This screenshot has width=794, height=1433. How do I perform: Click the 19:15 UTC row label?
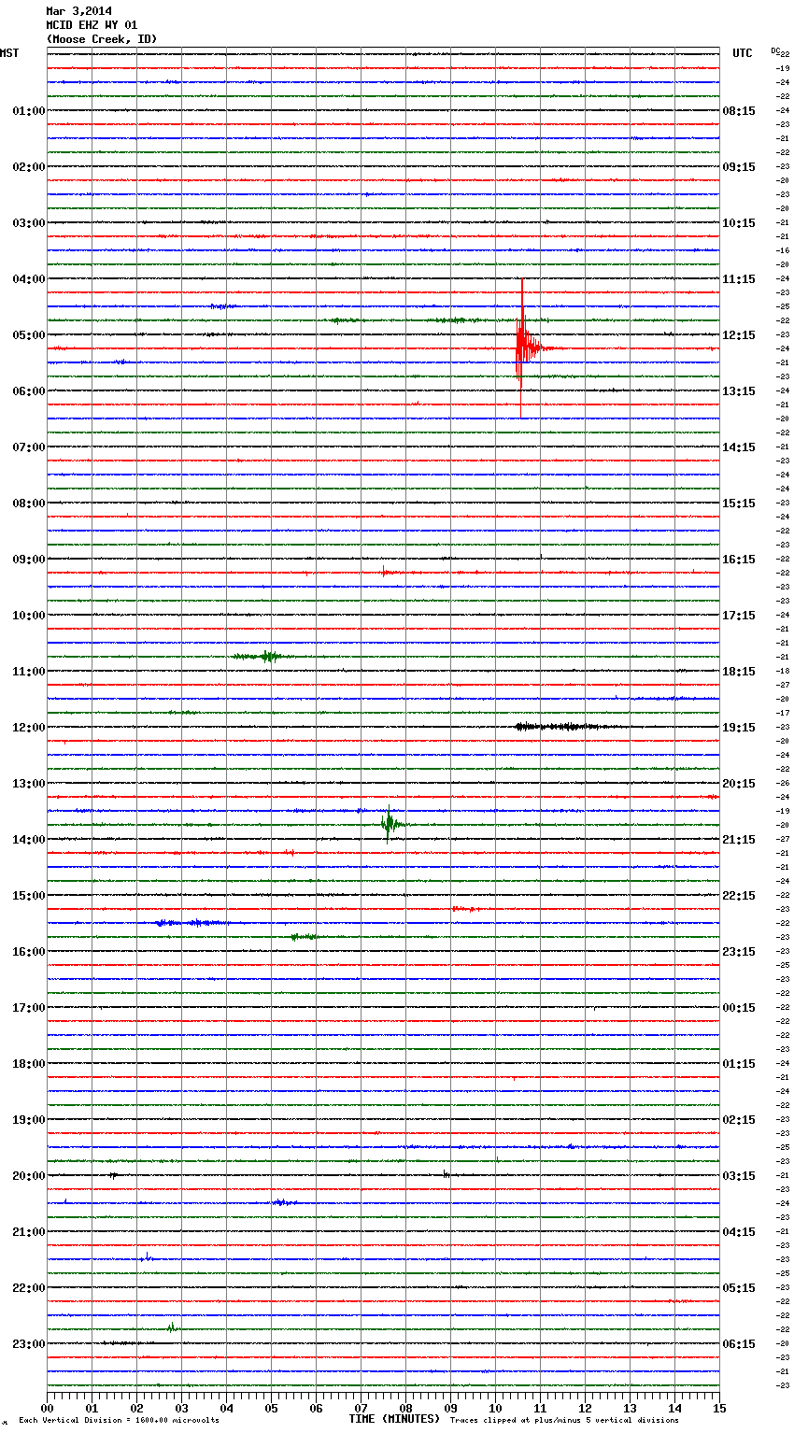[x=739, y=728]
